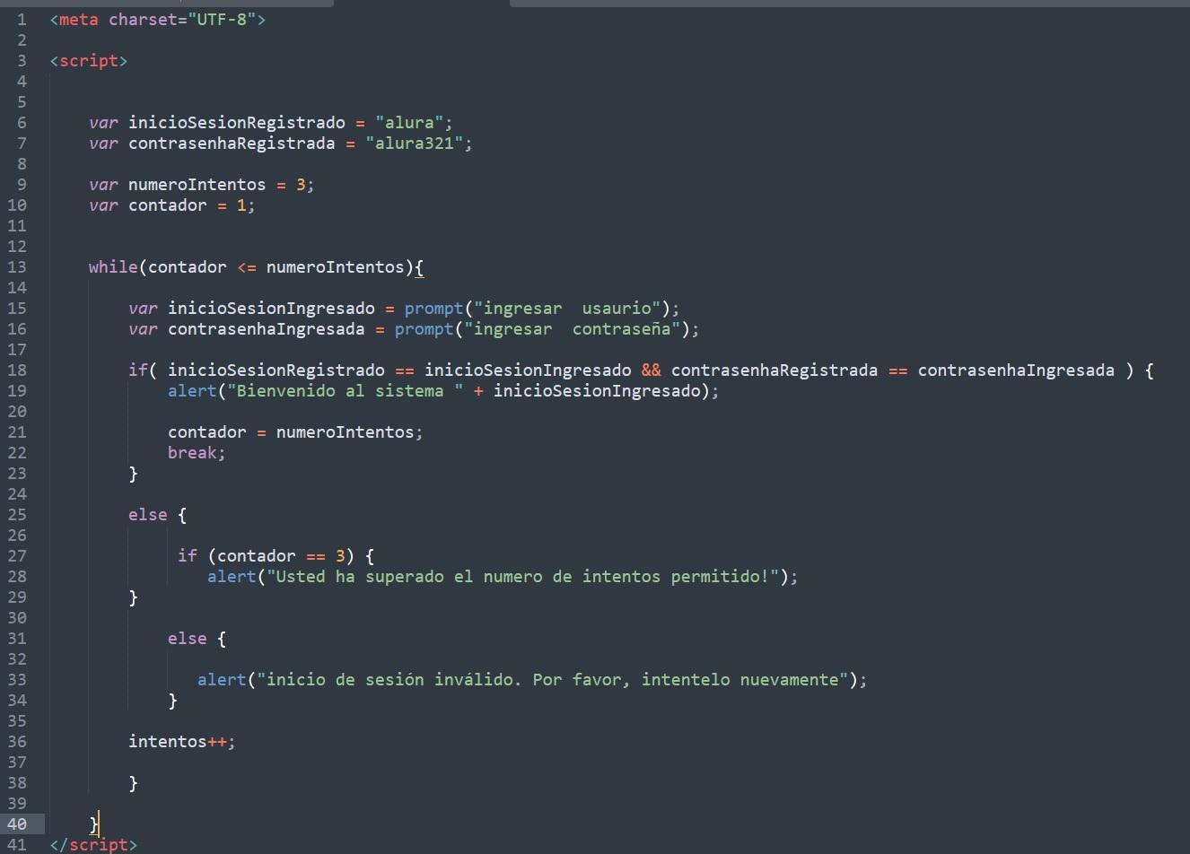
Task: Click the break keyword on line 22
Action: click(x=192, y=452)
